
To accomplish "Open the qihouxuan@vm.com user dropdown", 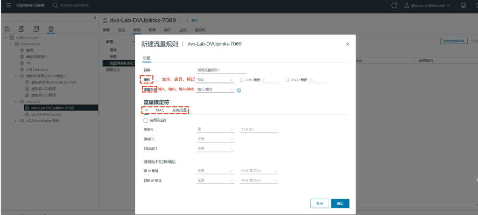I will click(430, 5).
